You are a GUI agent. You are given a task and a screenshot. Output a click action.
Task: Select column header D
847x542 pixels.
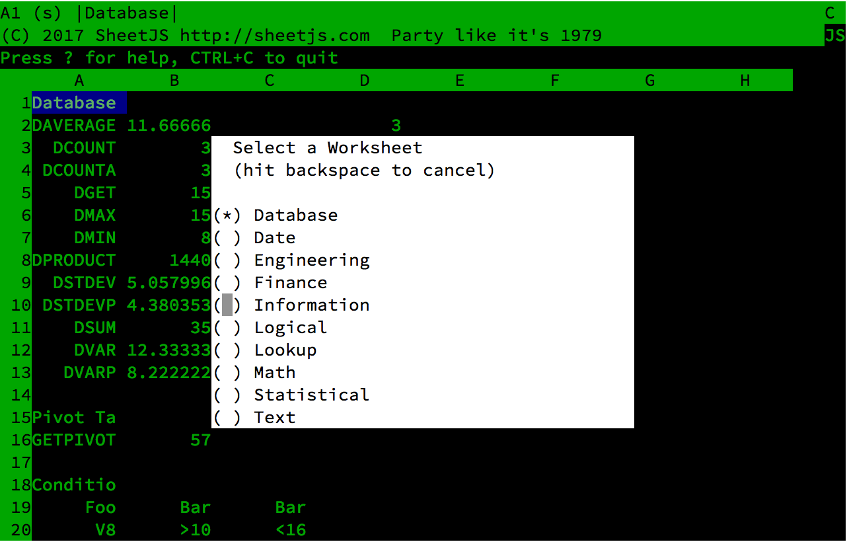point(365,81)
